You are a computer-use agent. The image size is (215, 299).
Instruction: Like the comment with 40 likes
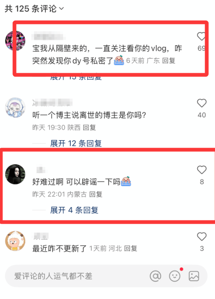[202, 103]
